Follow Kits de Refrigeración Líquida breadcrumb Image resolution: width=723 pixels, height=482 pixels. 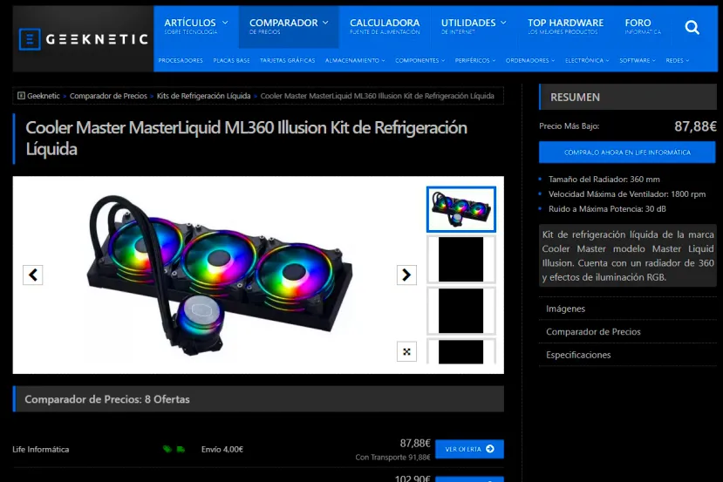(x=203, y=96)
